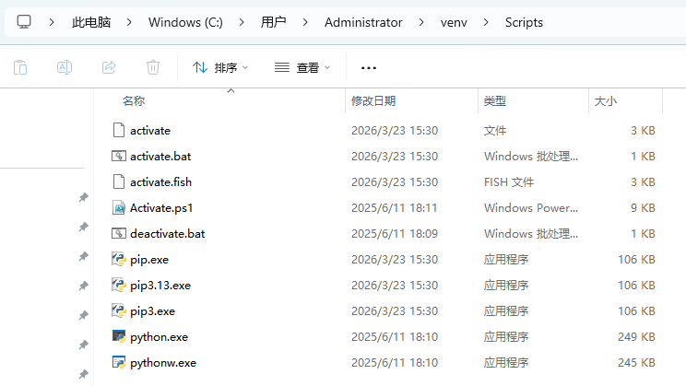Click the rename icon in toolbar
The height and width of the screenshot is (386, 686).
65,67
